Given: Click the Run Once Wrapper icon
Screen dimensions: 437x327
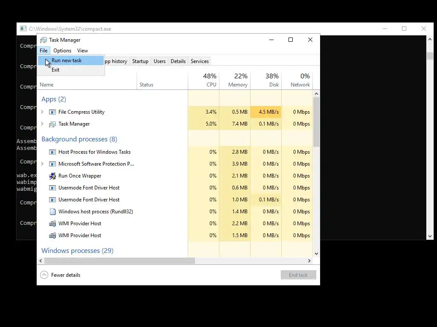Looking at the screenshot, I should (52, 176).
